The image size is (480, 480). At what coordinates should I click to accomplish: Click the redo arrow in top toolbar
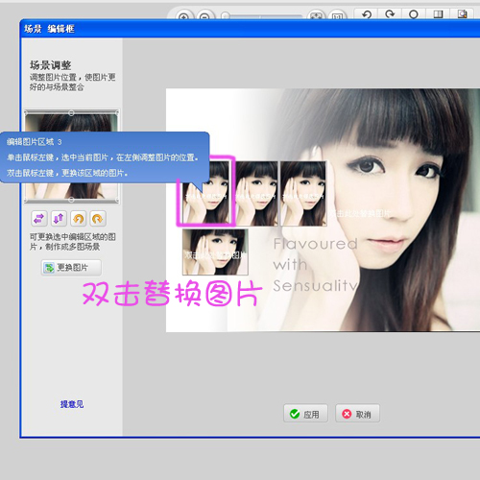390,14
